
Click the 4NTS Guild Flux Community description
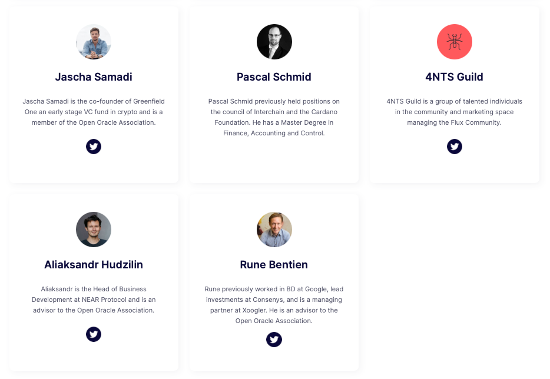454,112
